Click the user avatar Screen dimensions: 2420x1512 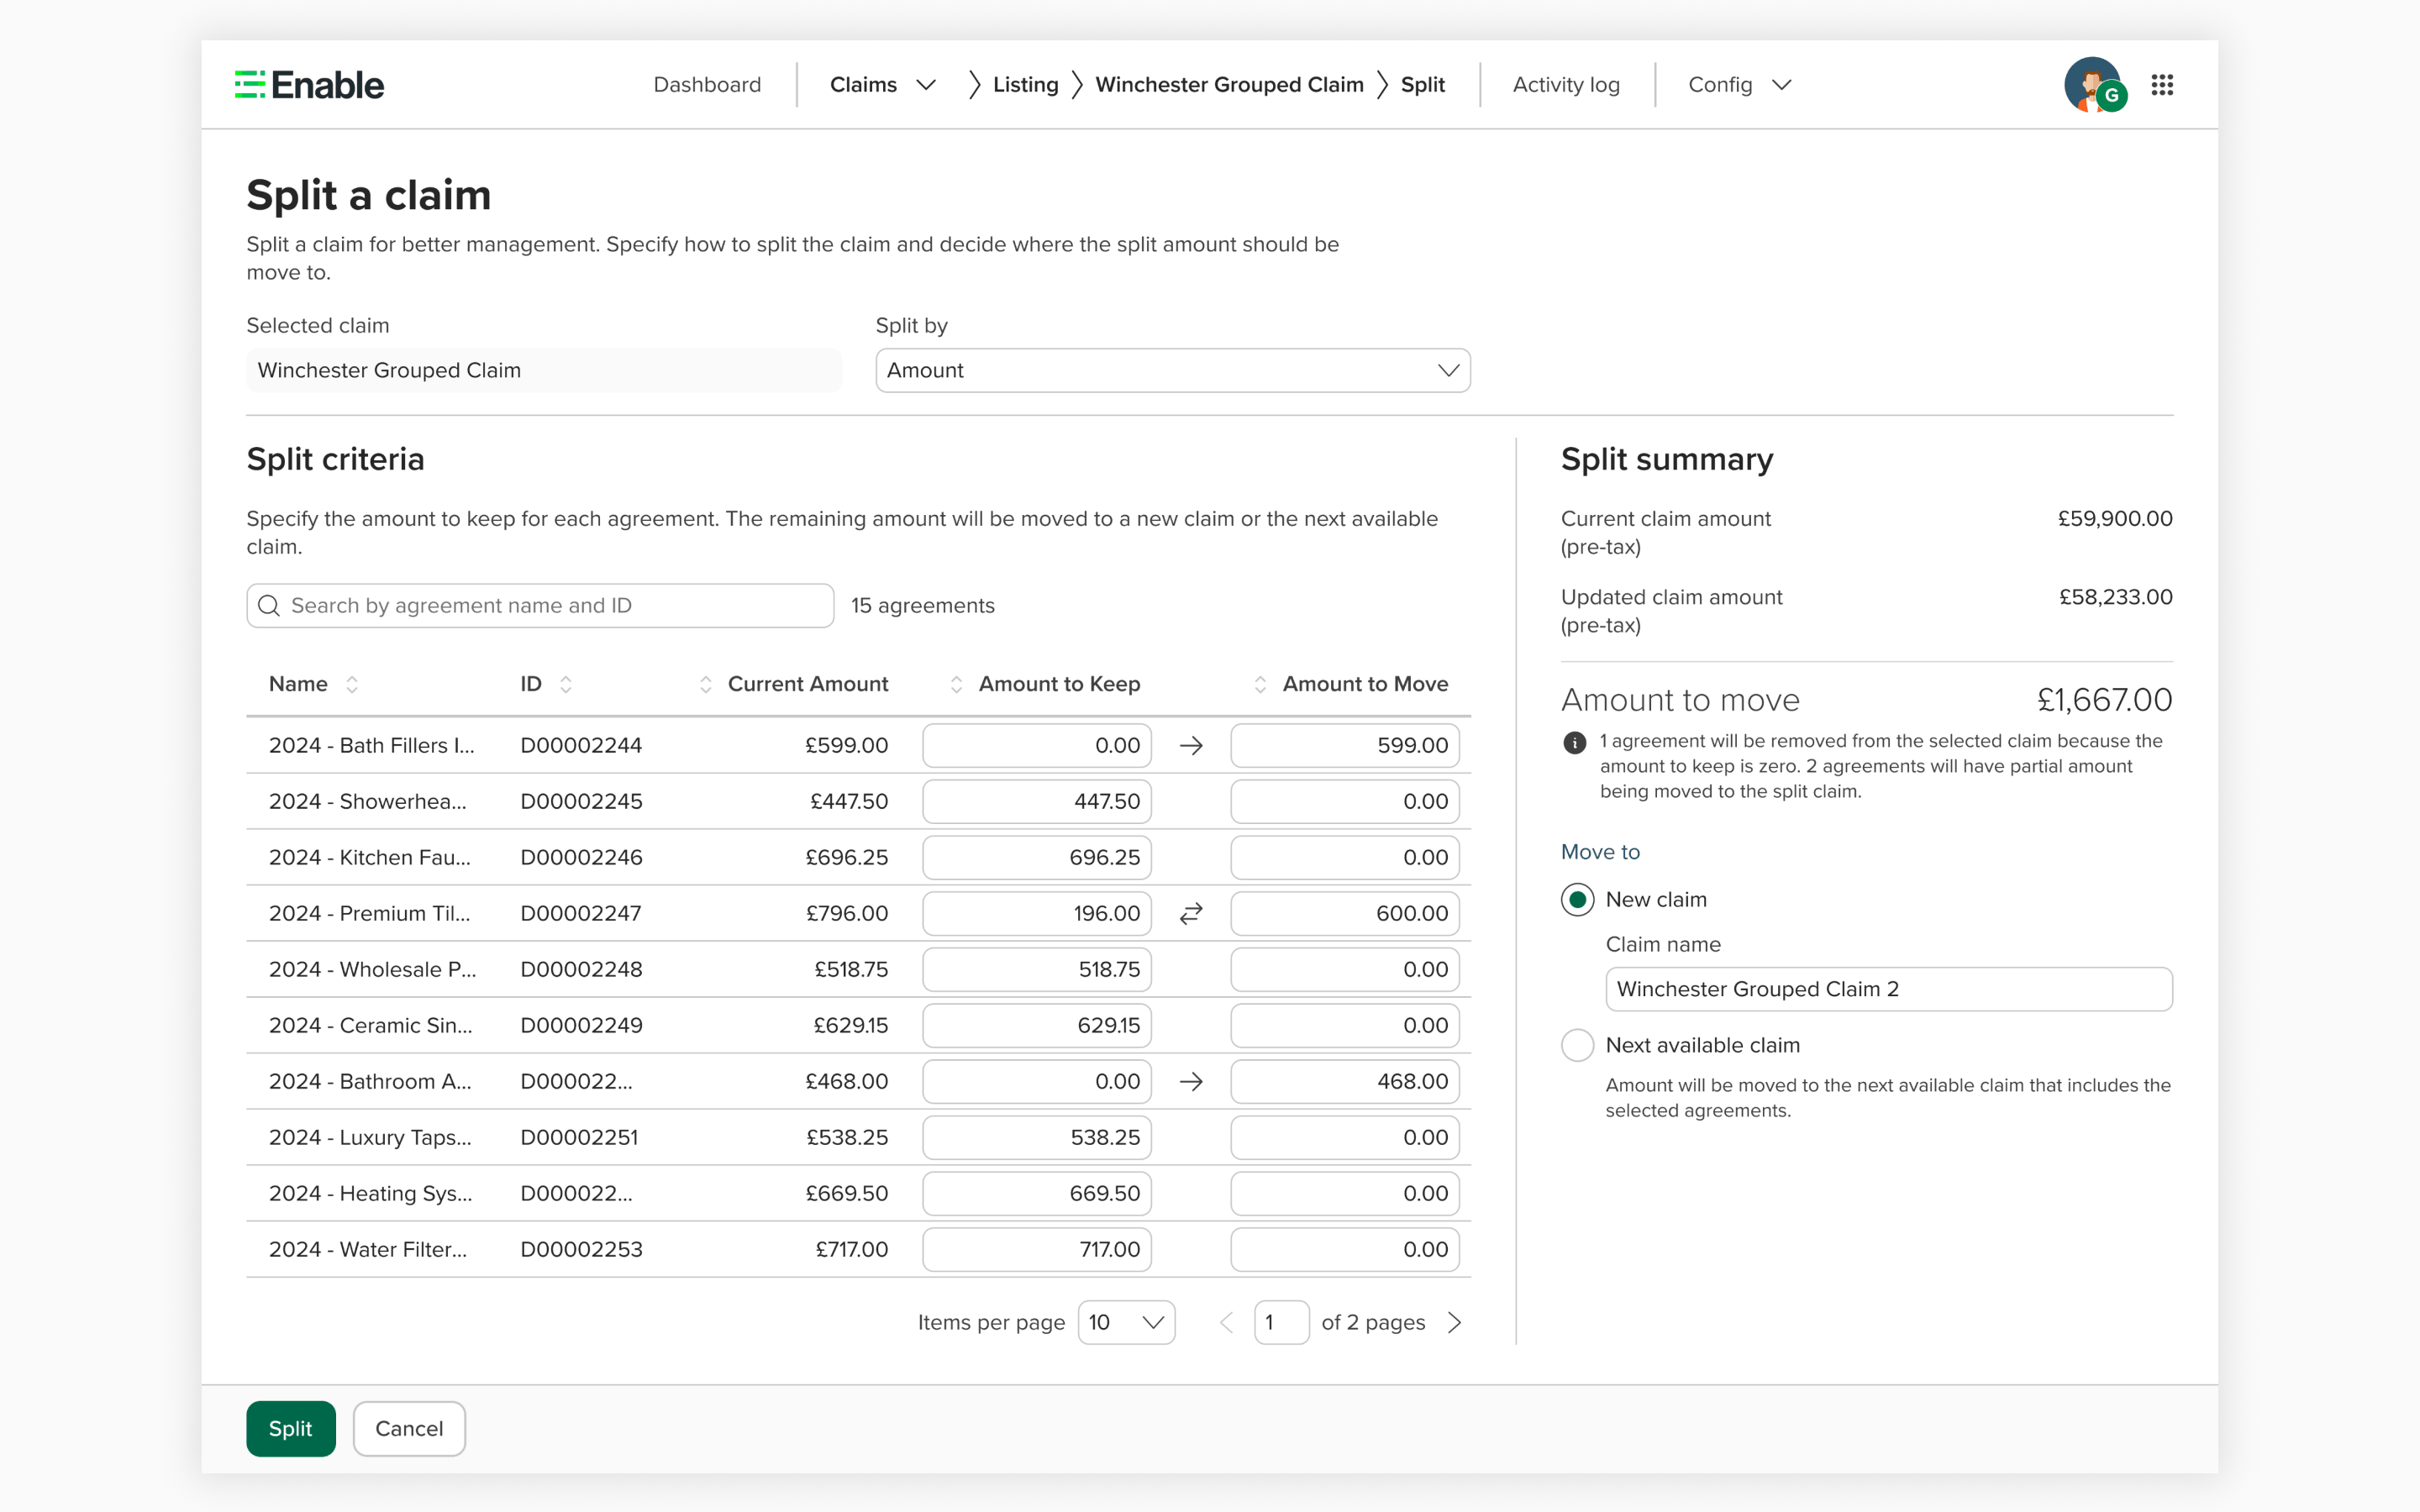2095,85
